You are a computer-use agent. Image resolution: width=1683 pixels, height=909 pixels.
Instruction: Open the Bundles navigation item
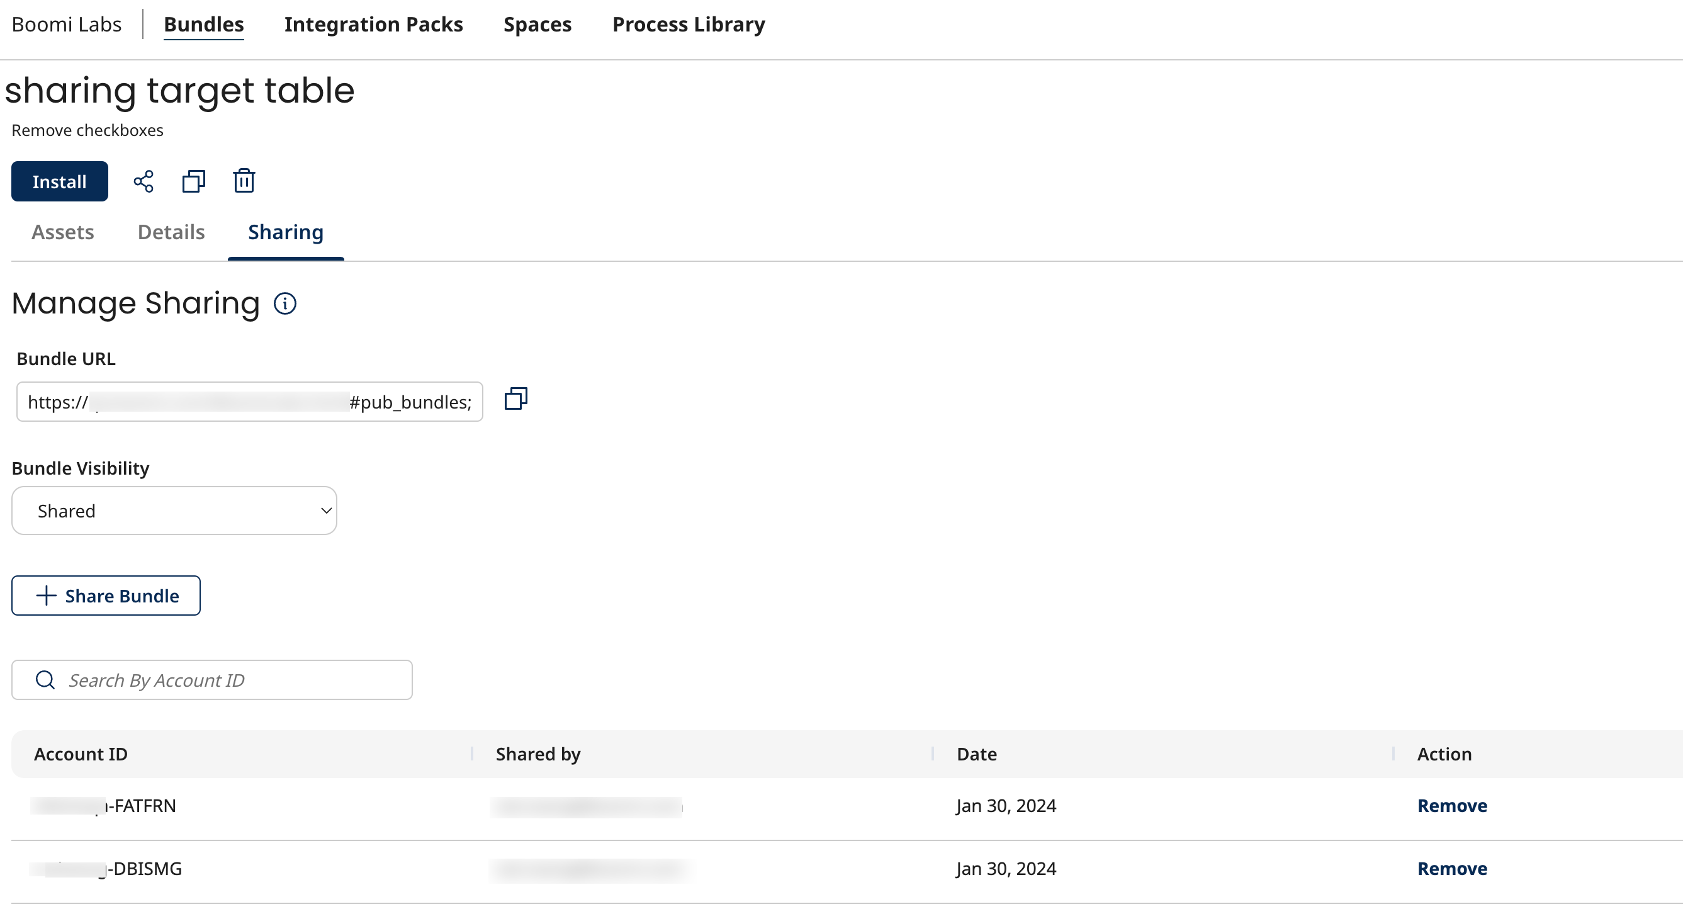click(203, 24)
